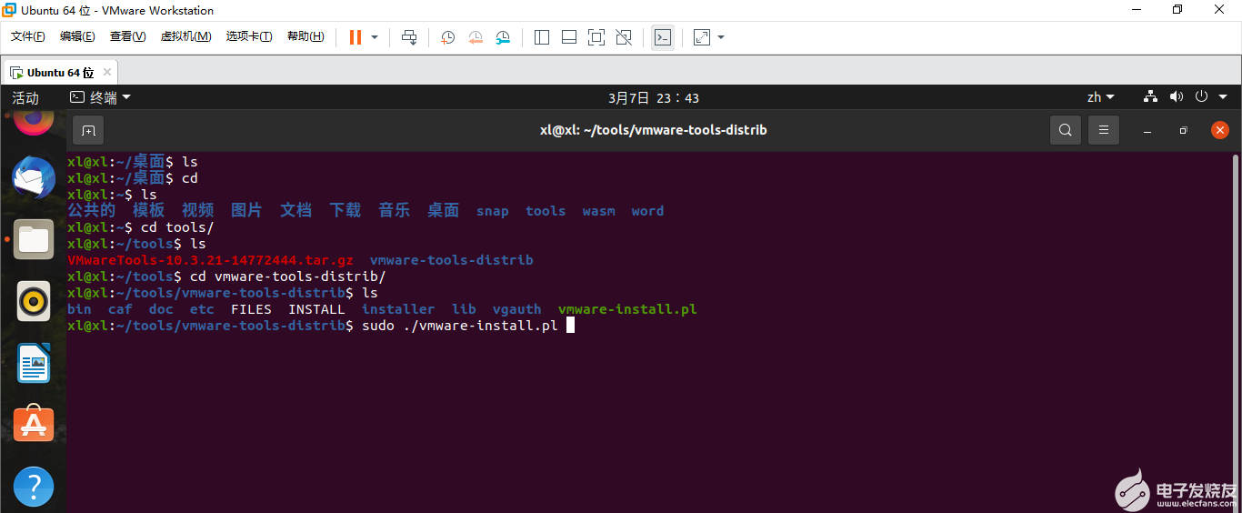Click the doc directory name in listing

161,309
